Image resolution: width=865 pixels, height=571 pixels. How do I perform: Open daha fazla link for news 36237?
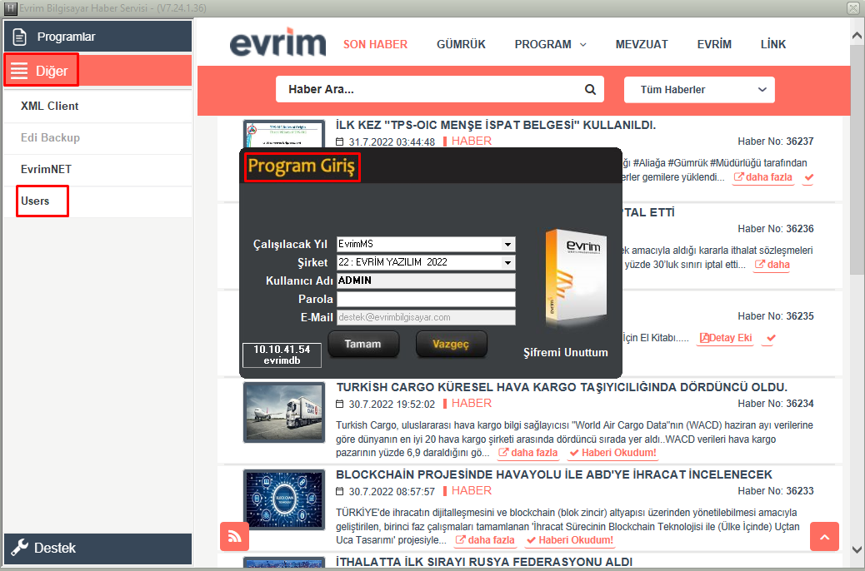(763, 177)
